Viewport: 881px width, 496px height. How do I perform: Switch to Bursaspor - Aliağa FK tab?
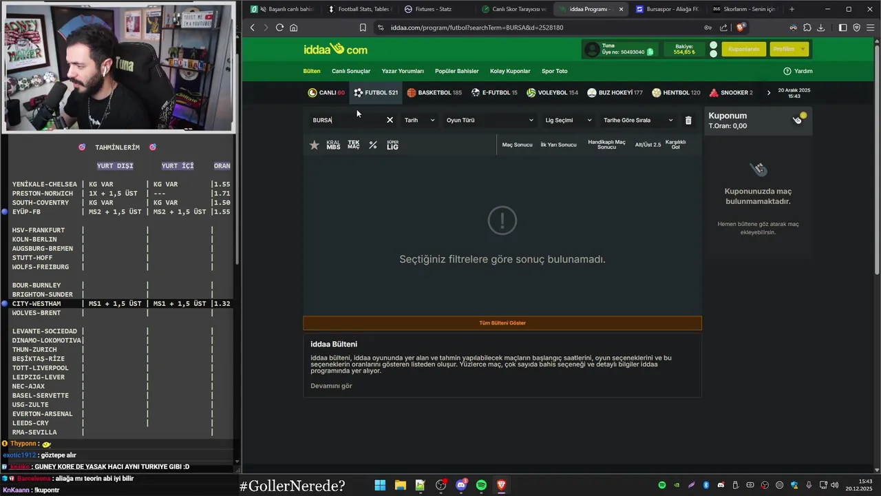666,9
